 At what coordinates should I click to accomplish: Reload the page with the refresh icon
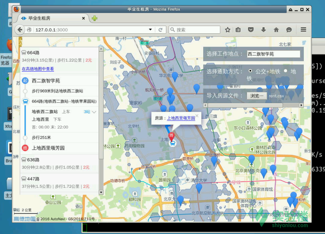tap(160, 30)
